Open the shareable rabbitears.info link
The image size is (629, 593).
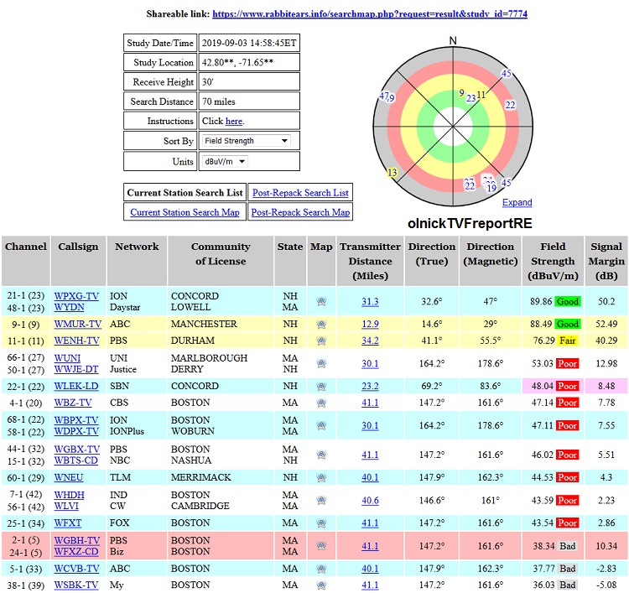pos(370,14)
